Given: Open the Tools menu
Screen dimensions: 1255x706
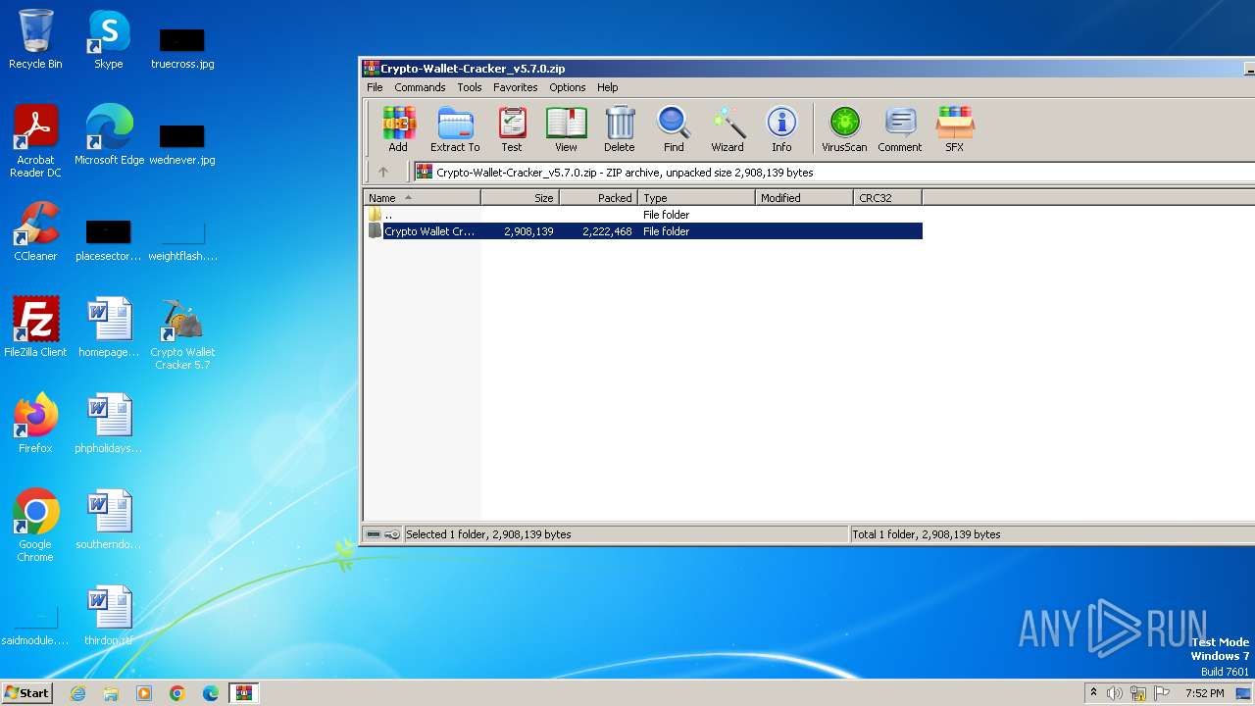Looking at the screenshot, I should point(470,87).
